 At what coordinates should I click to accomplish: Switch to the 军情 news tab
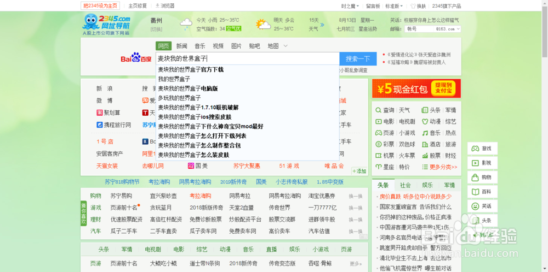pos(449,185)
